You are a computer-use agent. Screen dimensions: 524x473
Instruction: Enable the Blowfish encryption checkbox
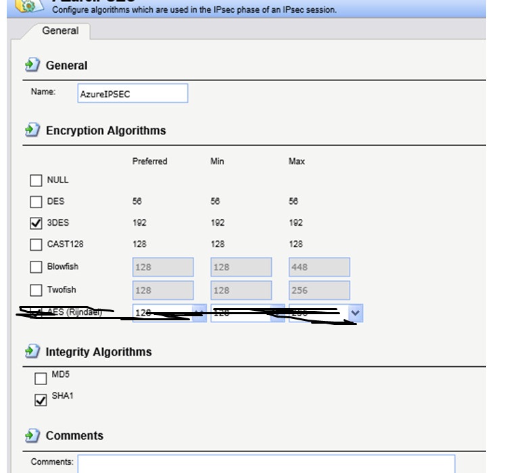[36, 267]
